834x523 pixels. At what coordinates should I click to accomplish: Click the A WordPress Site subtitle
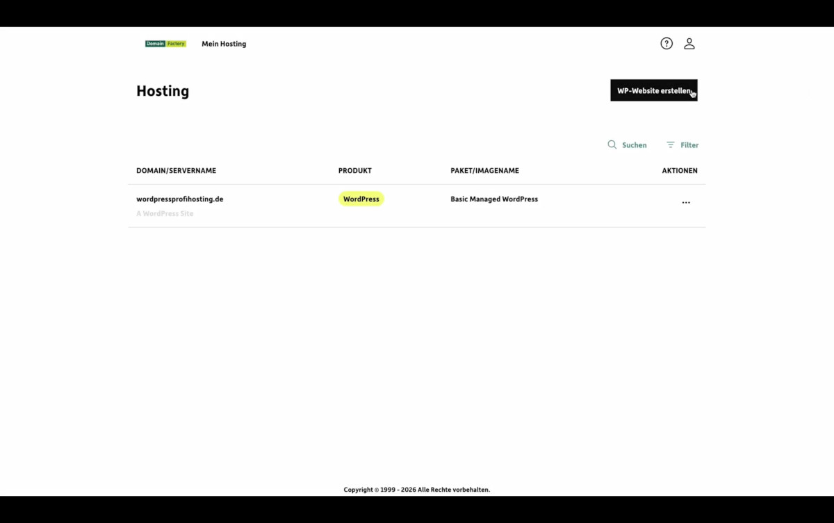pos(165,213)
